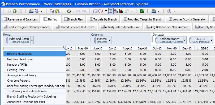Click the copy icon in toolbar
Image resolution: width=215 pixels, height=105 pixels.
(52, 11)
